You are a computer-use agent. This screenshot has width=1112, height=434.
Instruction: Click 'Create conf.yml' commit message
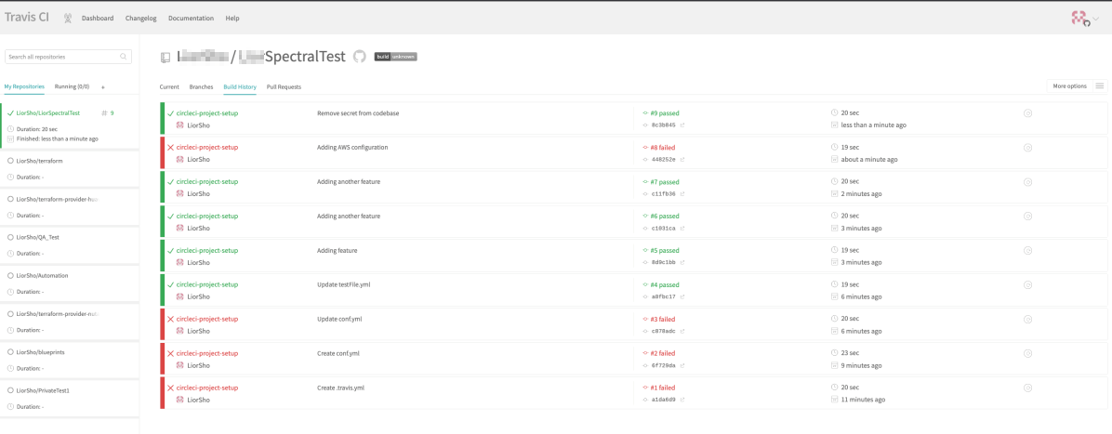[x=338, y=353]
